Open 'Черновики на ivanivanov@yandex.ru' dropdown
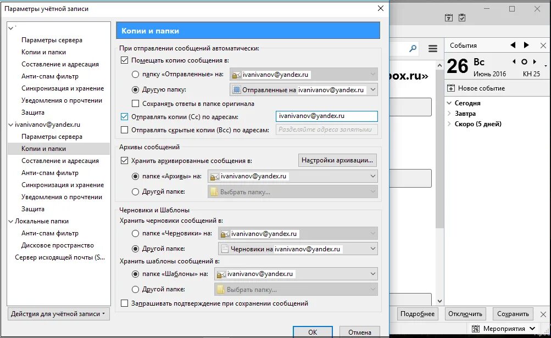 click(298, 249)
